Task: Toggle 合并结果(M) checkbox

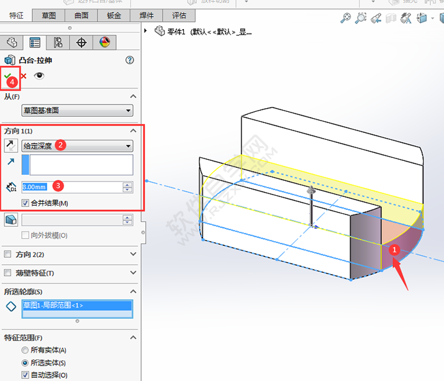Action: [25, 203]
